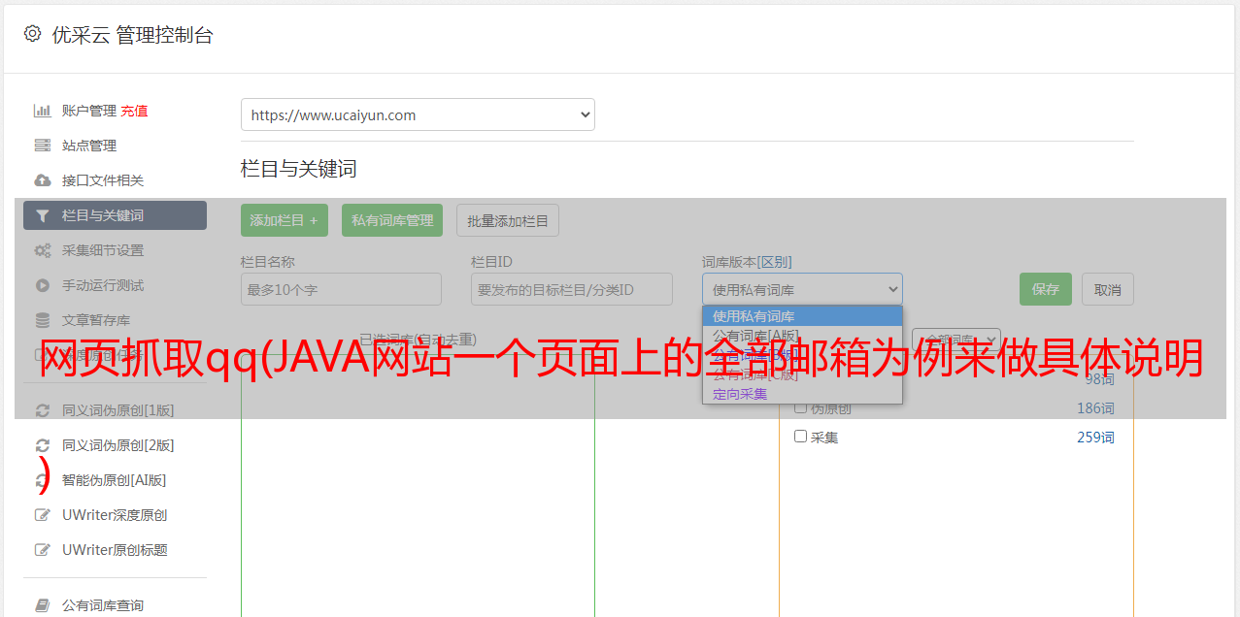Click the book icon for 公有词库查询

tap(42, 605)
